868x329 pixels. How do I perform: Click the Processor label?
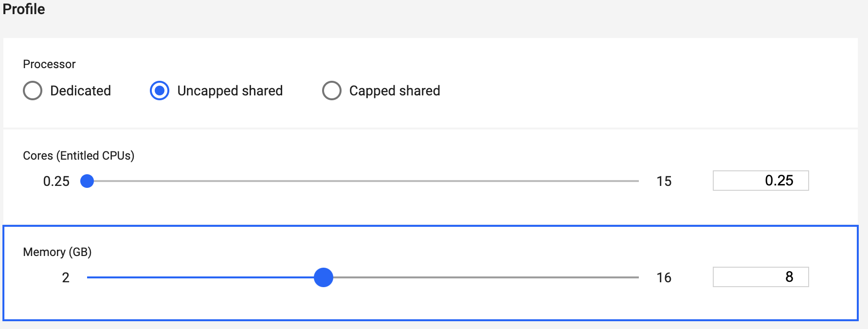coord(49,64)
